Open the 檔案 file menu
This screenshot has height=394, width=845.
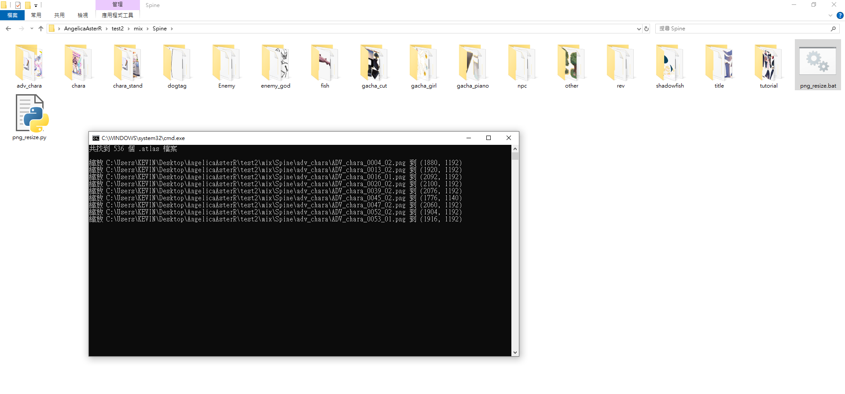click(12, 15)
